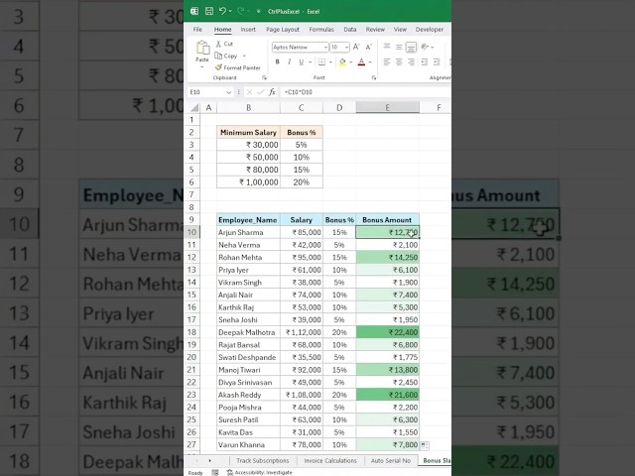The image size is (635, 476).
Task: Switch to the Review tab
Action: [375, 29]
